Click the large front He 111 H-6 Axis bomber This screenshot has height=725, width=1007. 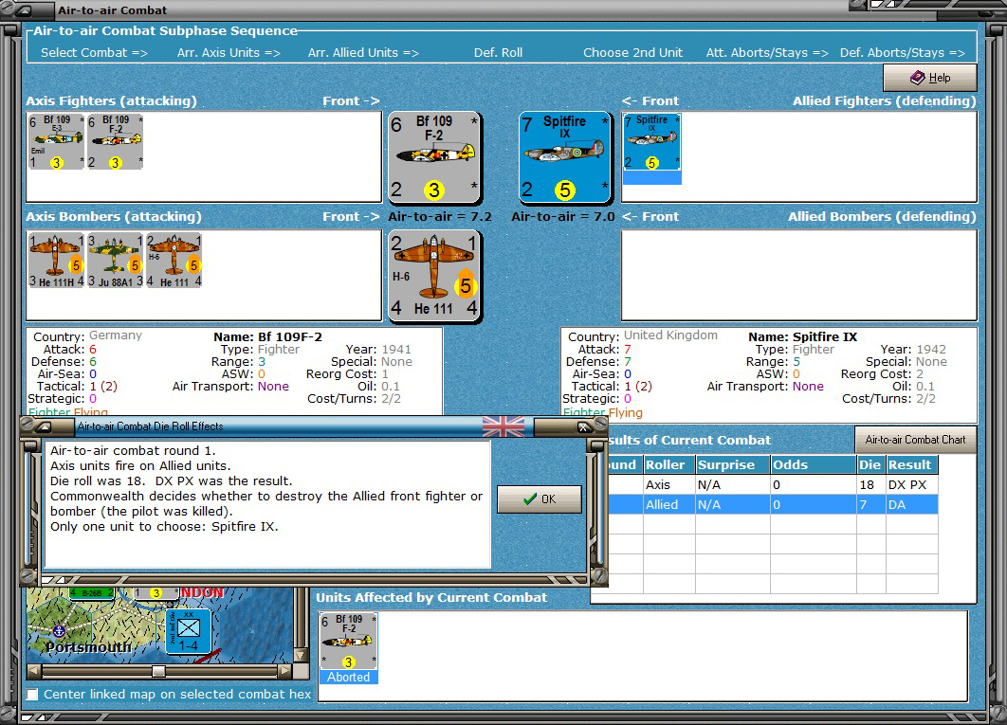[434, 276]
